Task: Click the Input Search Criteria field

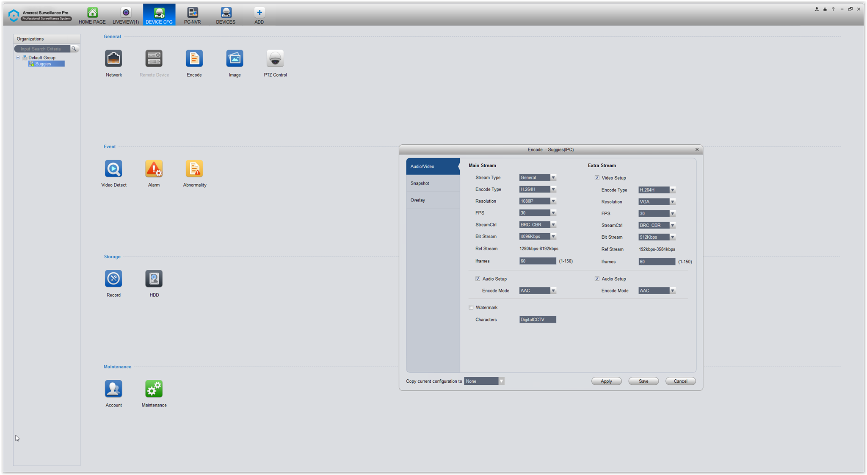Action: click(43, 49)
